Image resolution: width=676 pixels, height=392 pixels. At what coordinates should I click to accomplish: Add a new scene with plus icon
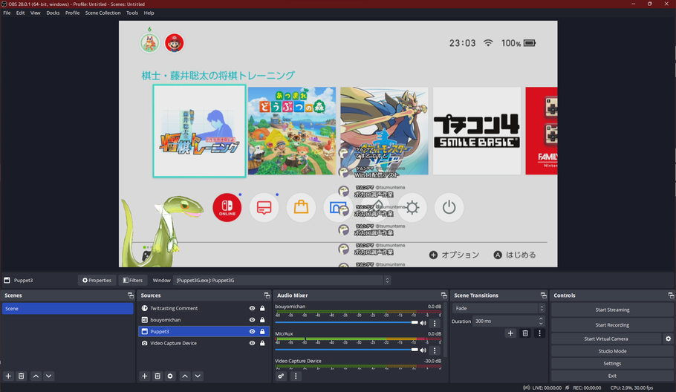8,376
